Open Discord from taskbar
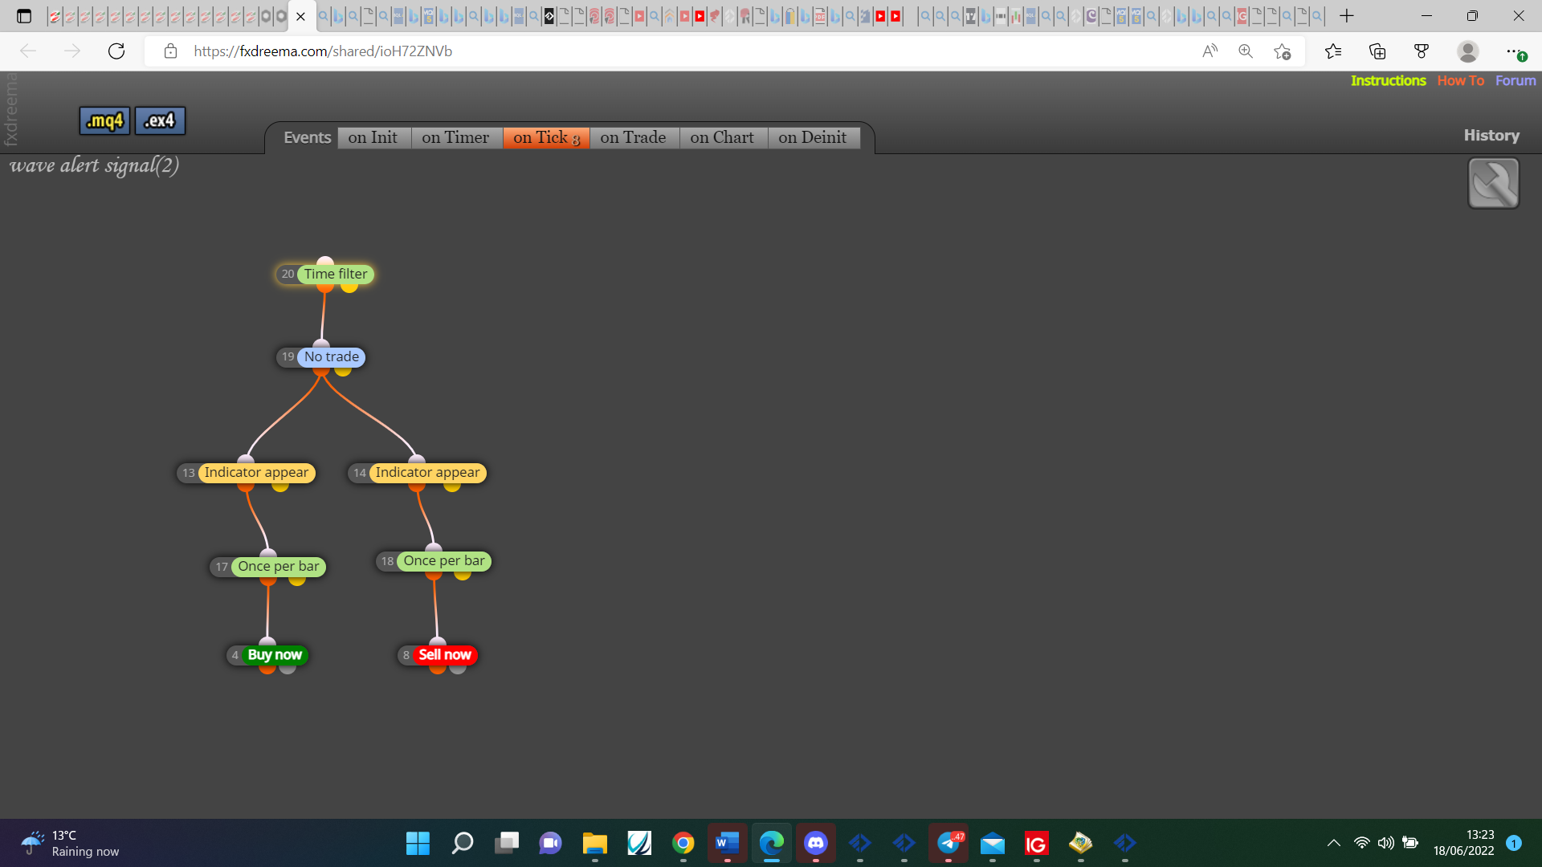This screenshot has width=1542, height=867. (x=816, y=843)
